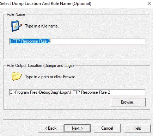Click the dialog title 'Select Dump Location And Rule Name (Optional)'
Image resolution: width=153 pixels, height=136 pixels.
click(x=45, y=4)
